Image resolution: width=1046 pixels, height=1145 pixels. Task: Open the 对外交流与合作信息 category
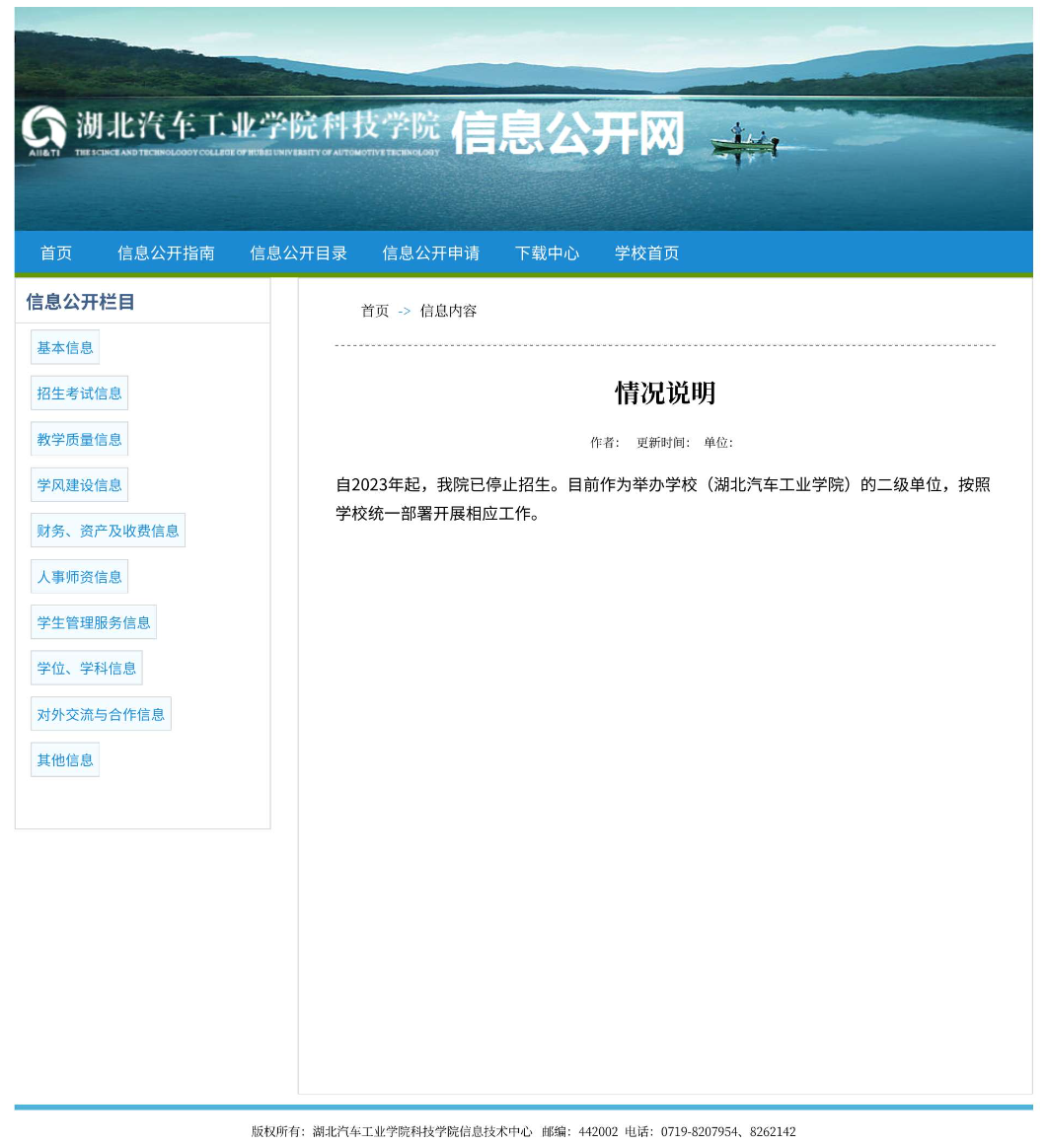coord(101,714)
